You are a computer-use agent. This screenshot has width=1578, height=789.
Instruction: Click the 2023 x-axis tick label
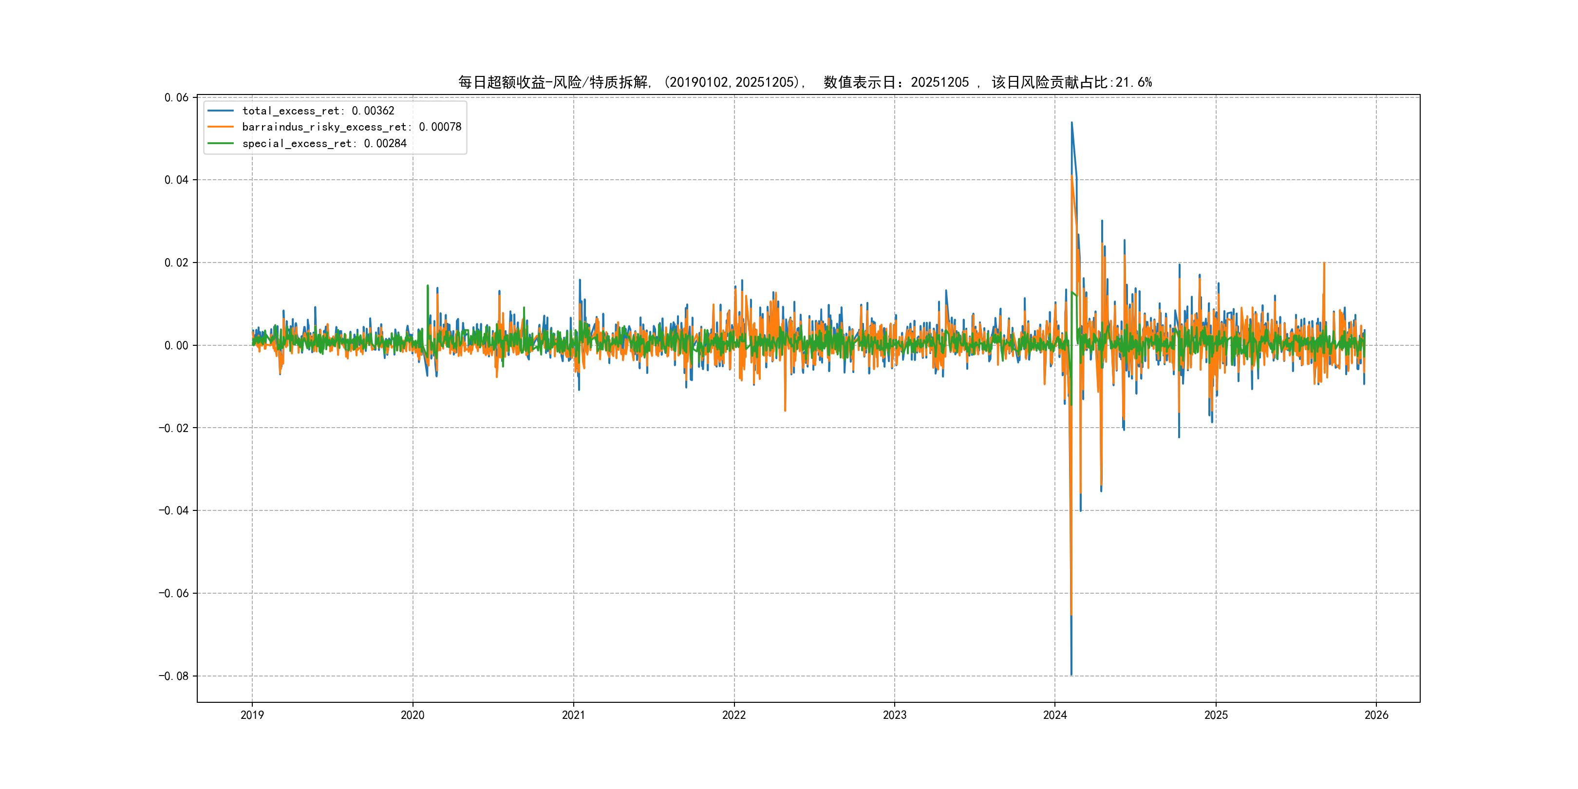(894, 715)
